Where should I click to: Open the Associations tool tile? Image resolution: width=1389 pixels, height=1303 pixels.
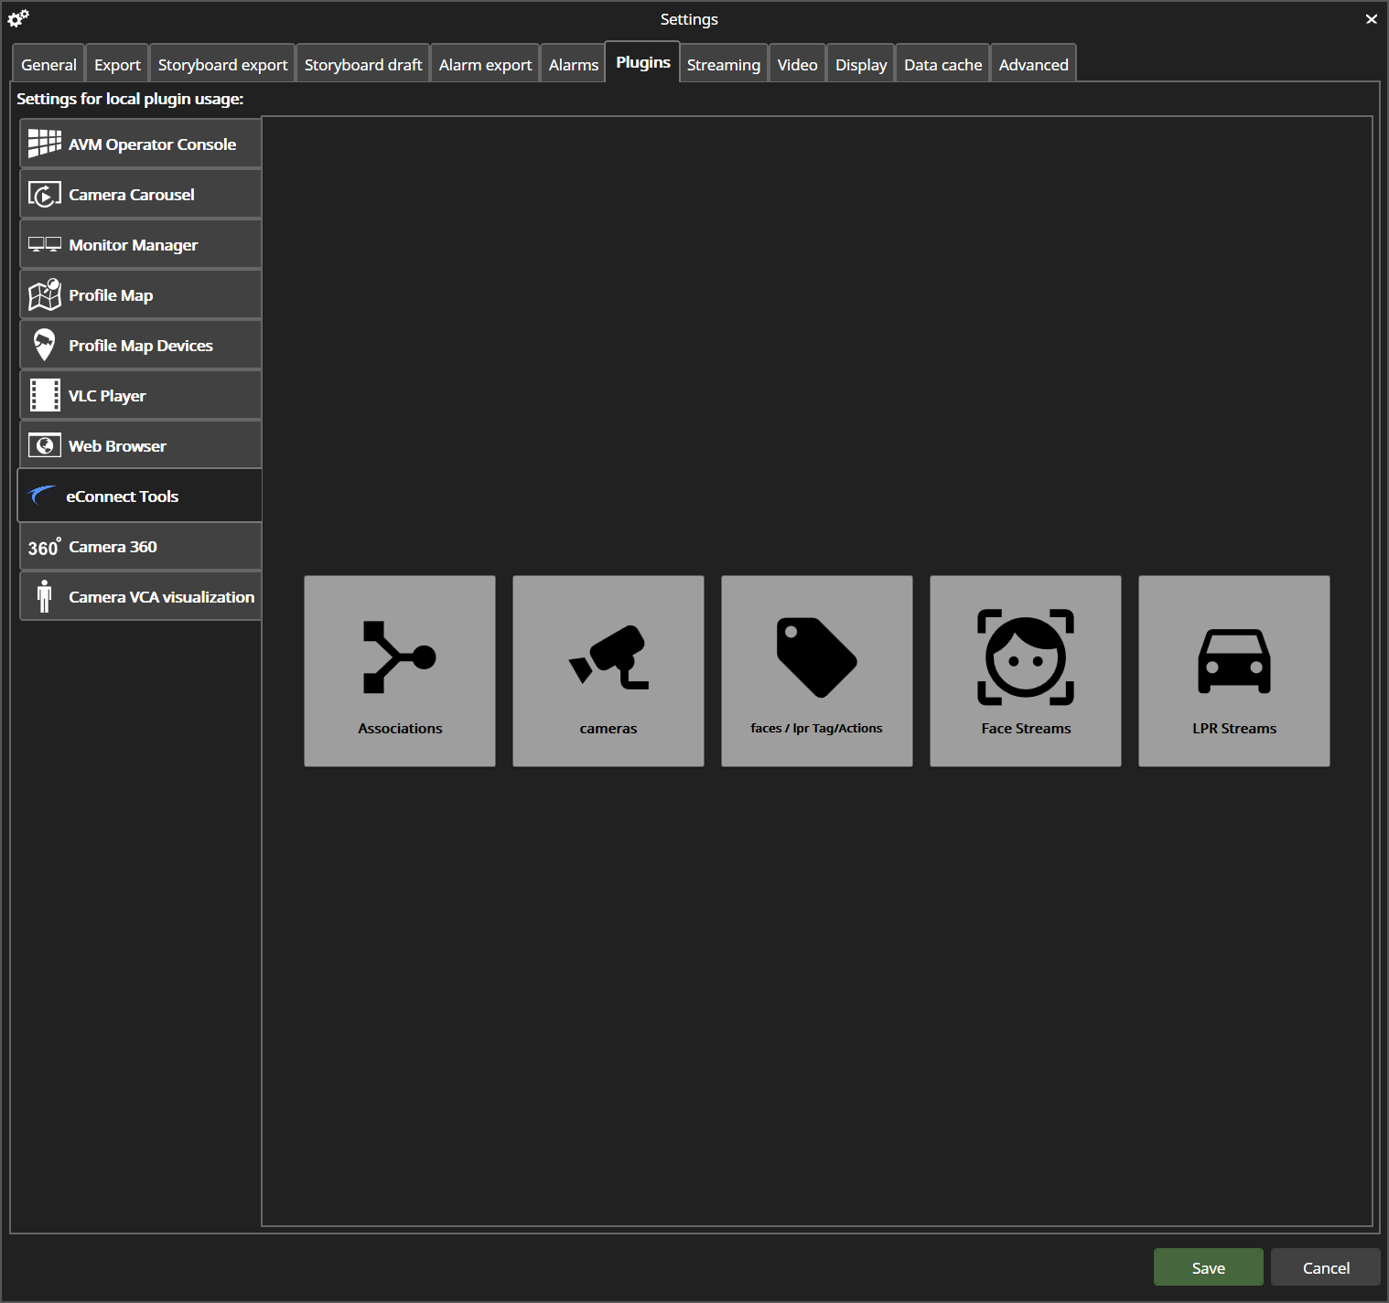point(400,670)
